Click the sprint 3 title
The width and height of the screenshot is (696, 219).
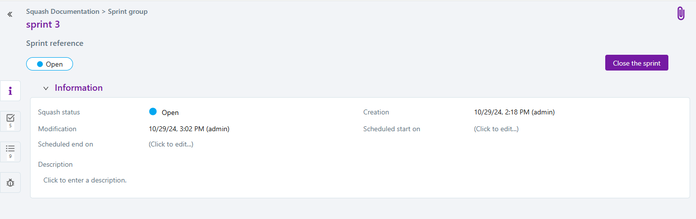43,25
